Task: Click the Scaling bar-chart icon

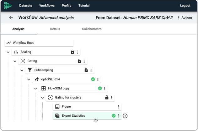Action: click(16, 52)
